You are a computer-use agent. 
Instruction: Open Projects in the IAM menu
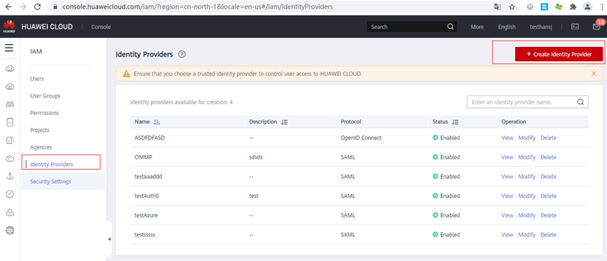pos(39,130)
